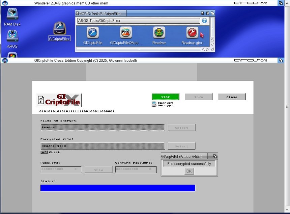Click the vertical scrollbar of the drawer window

coord(212,27)
